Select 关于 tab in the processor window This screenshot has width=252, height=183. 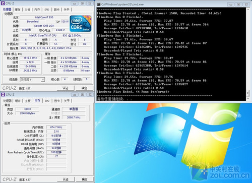tap(67, 10)
